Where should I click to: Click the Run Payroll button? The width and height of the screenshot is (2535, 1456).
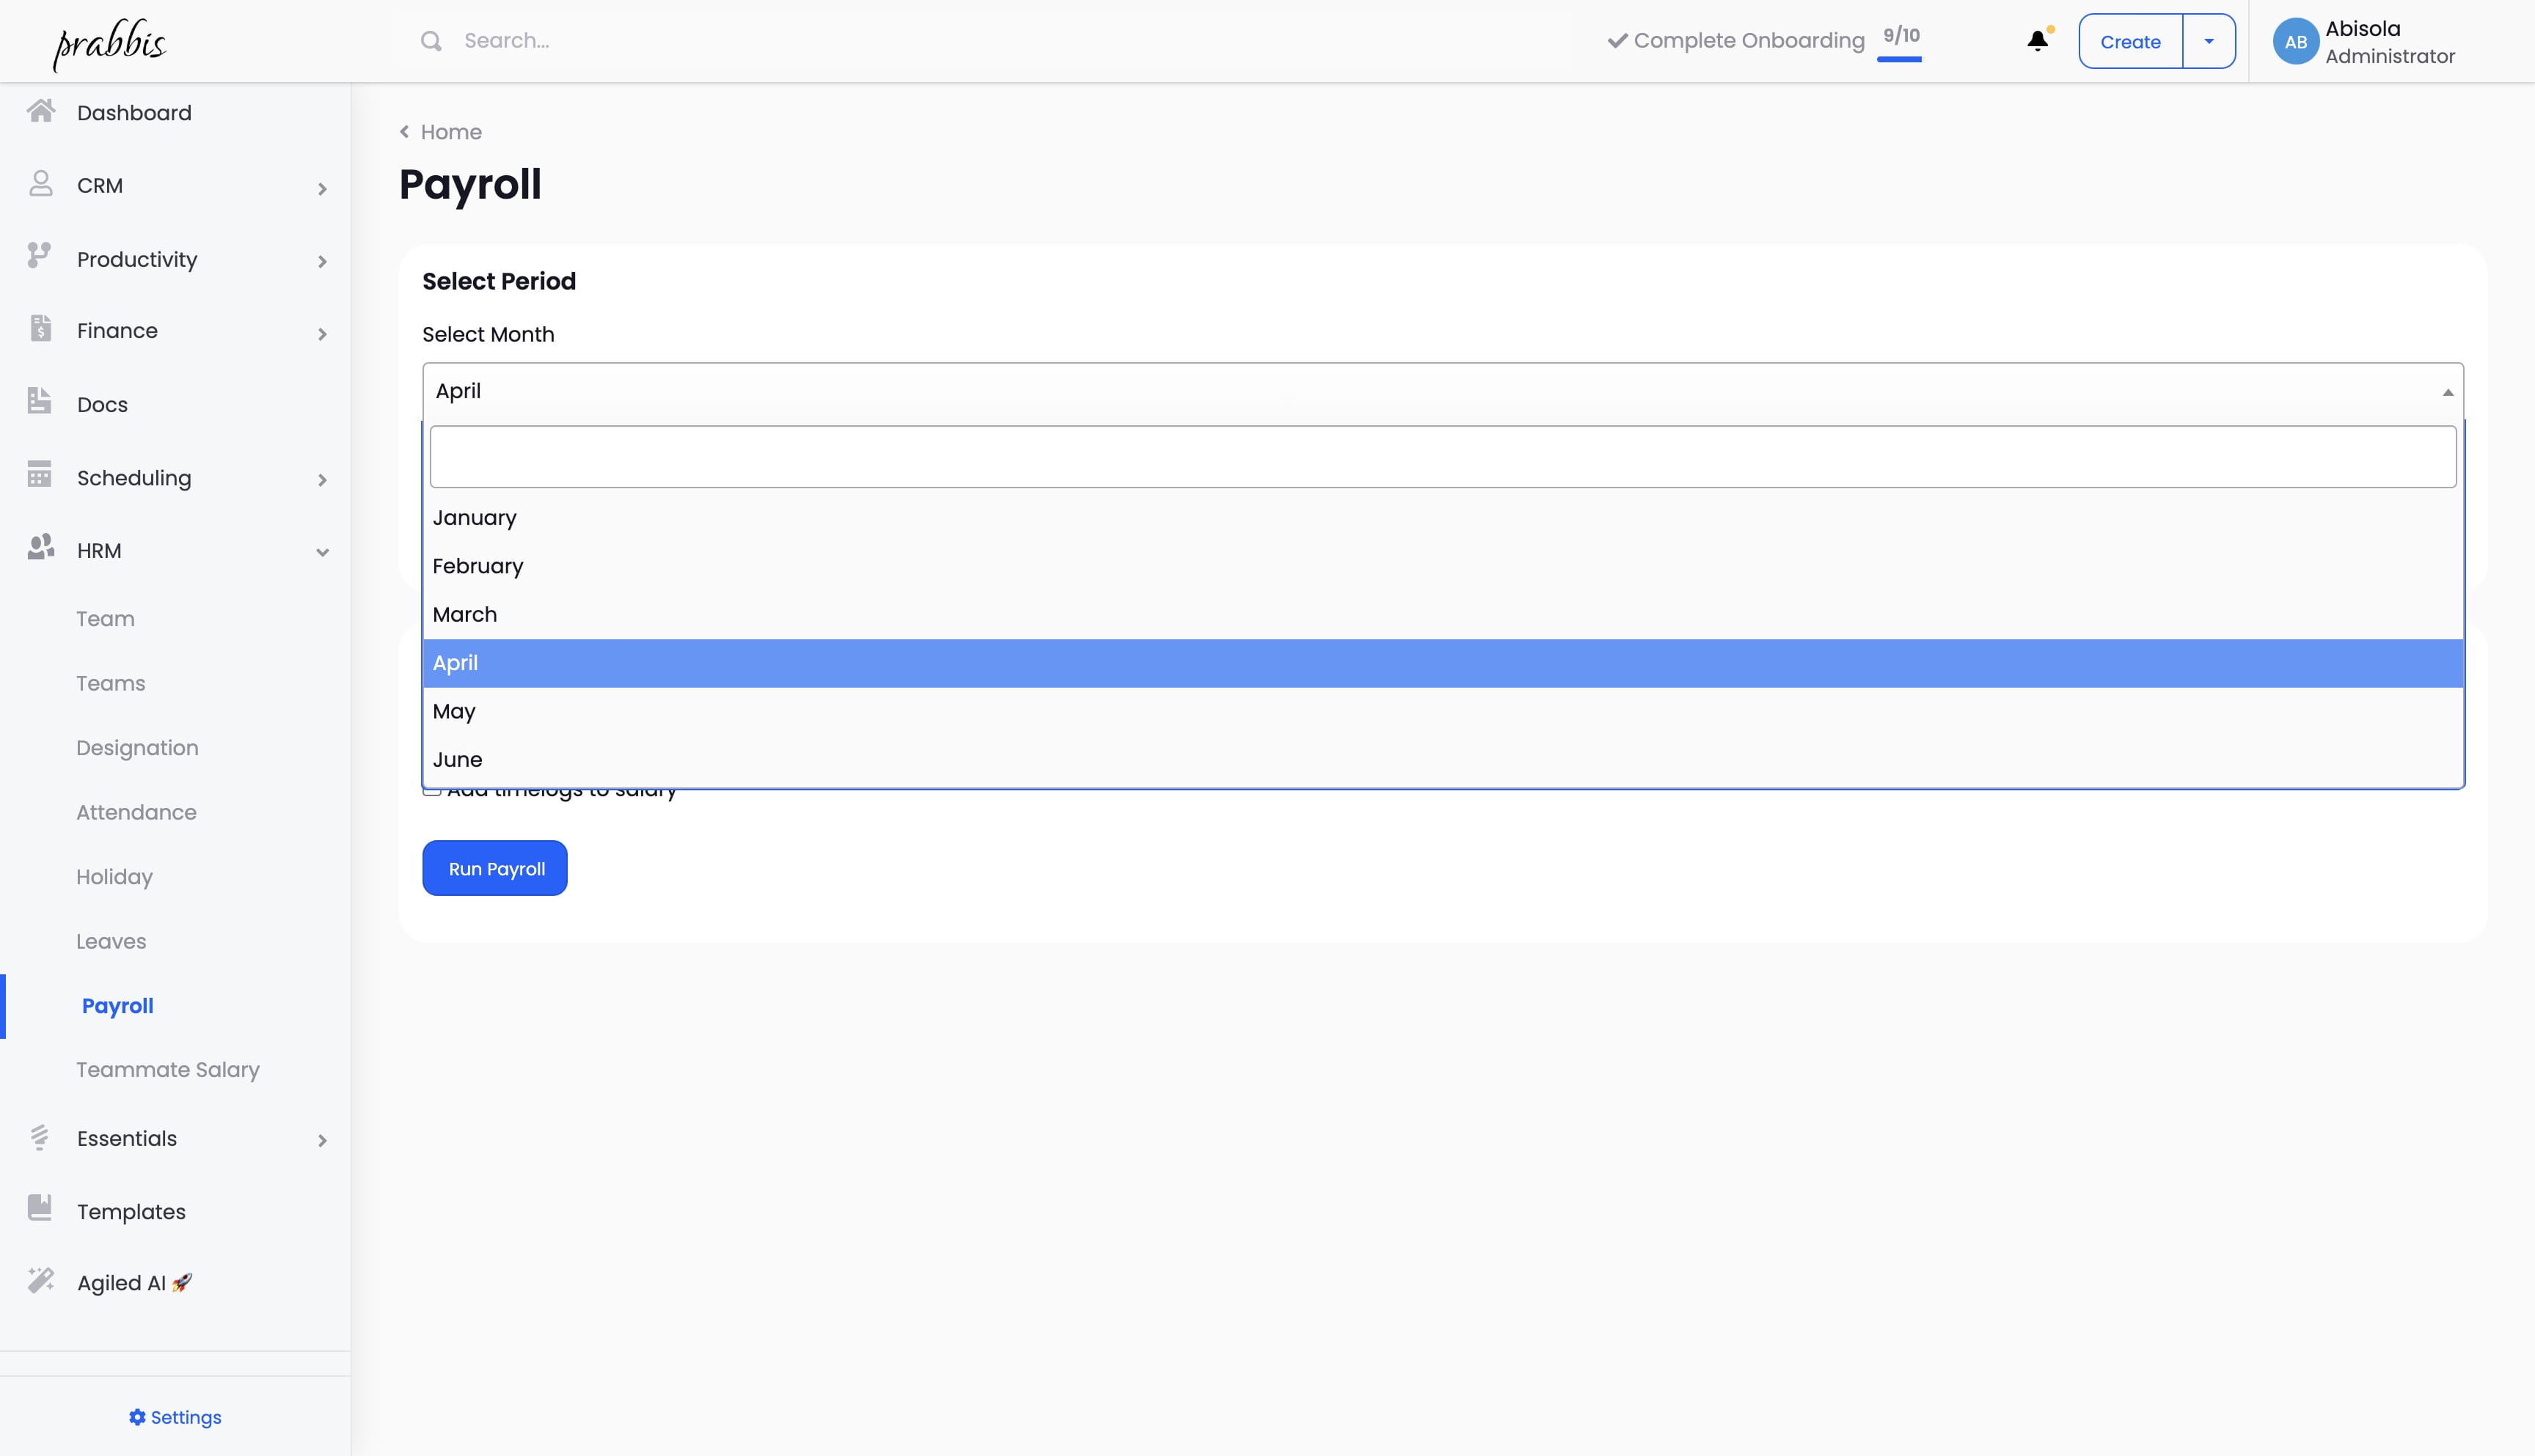tap(494, 868)
